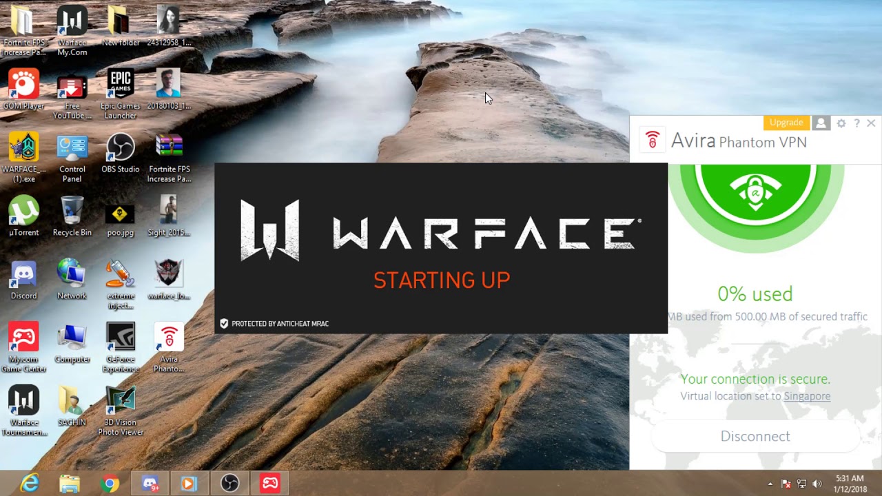The image size is (882, 496).
Task: Launch Epic Games Launcher shortcut
Action: pyautogui.click(x=120, y=94)
